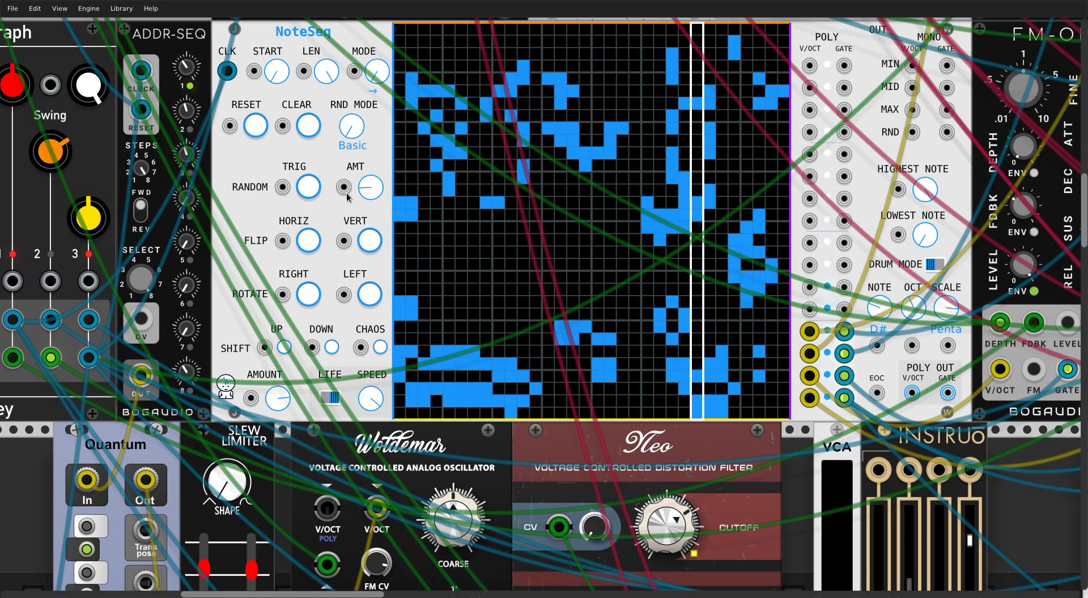Toggle the DRUM MODE switch

click(933, 264)
